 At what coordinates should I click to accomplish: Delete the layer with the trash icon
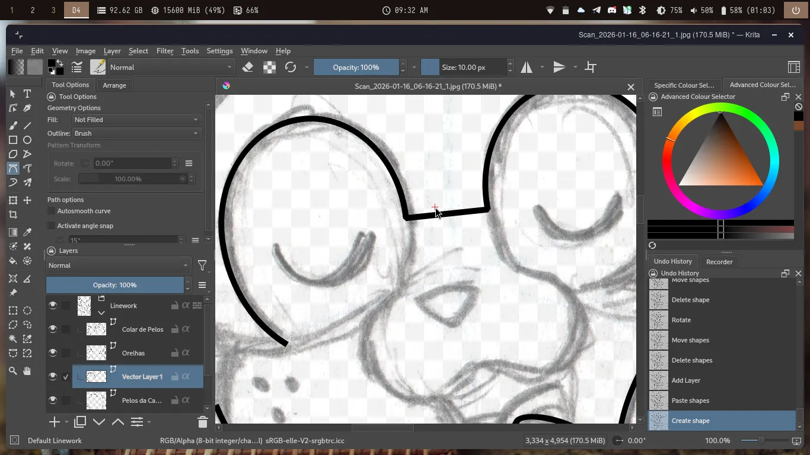202,422
